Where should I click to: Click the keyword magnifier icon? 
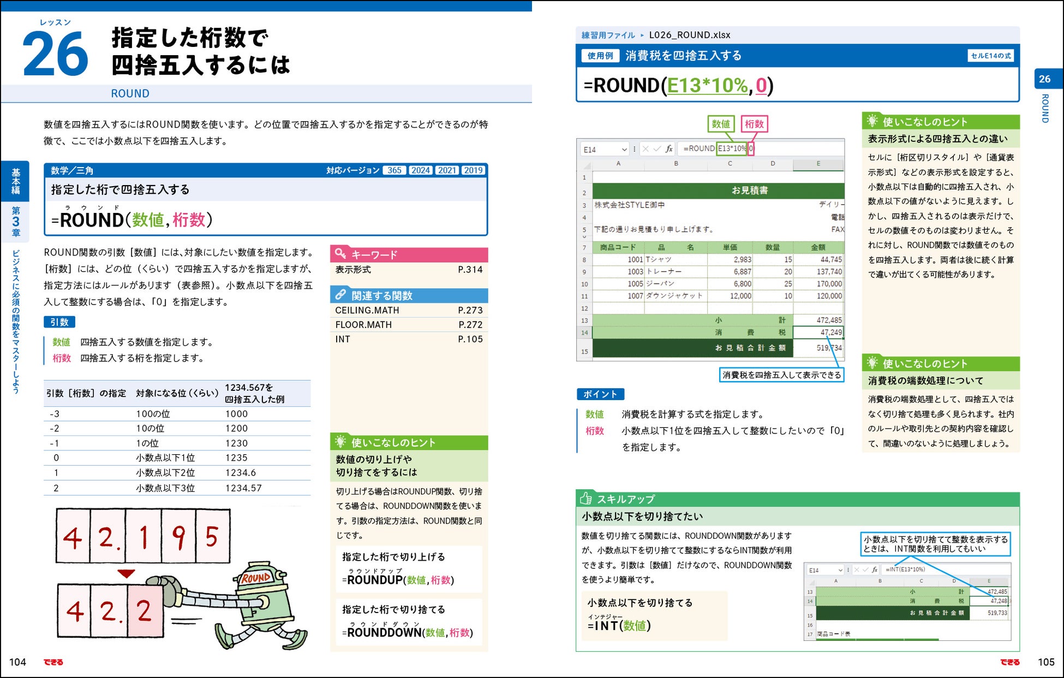pyautogui.click(x=340, y=254)
